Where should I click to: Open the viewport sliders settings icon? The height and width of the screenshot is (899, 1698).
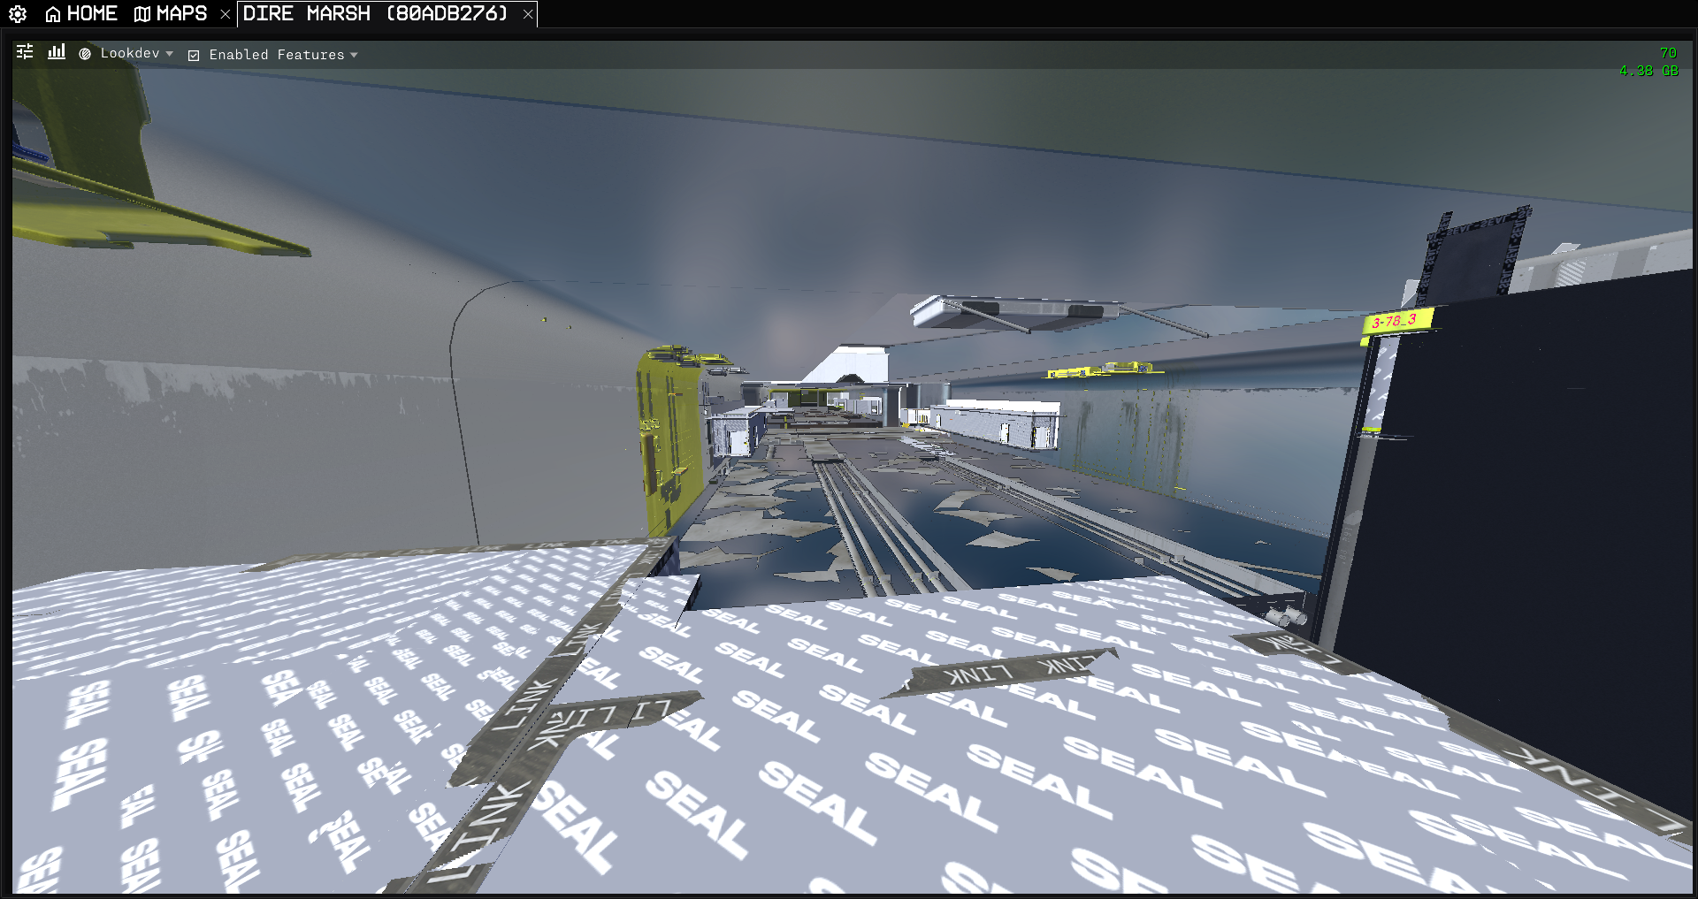point(25,52)
